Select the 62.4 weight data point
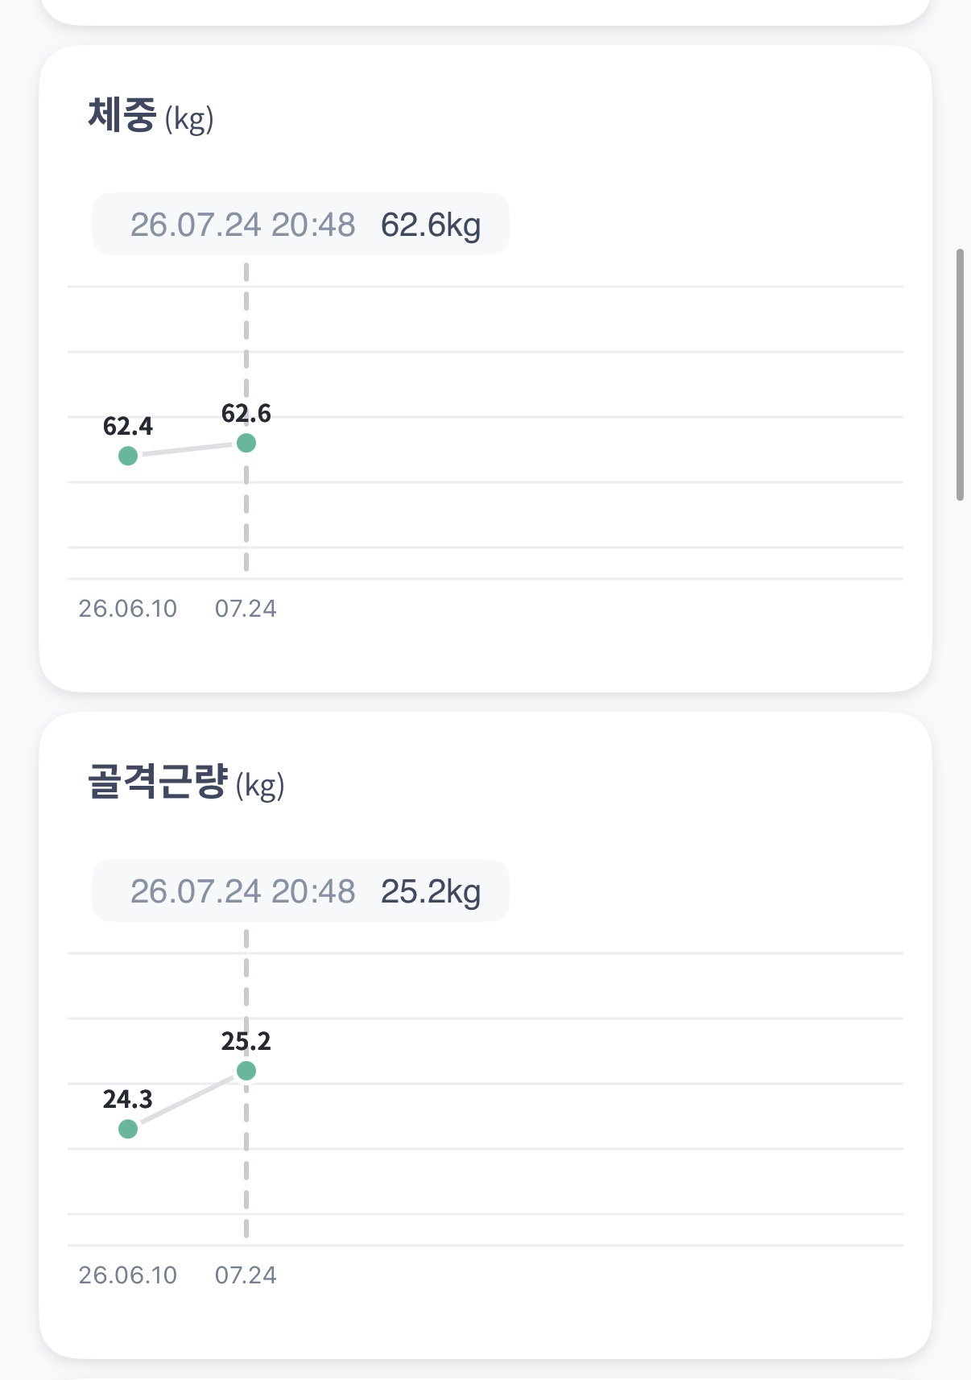The width and height of the screenshot is (971, 1380). click(128, 456)
